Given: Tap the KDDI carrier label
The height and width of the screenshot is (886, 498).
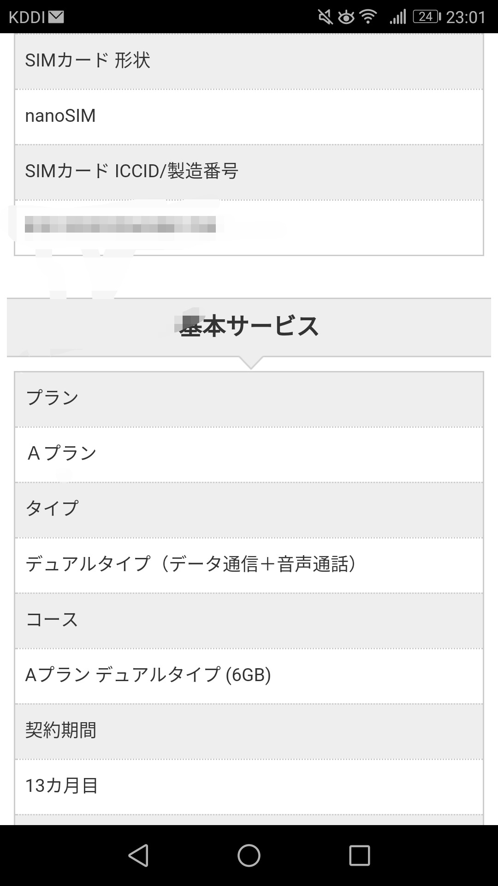Looking at the screenshot, I should [27, 17].
